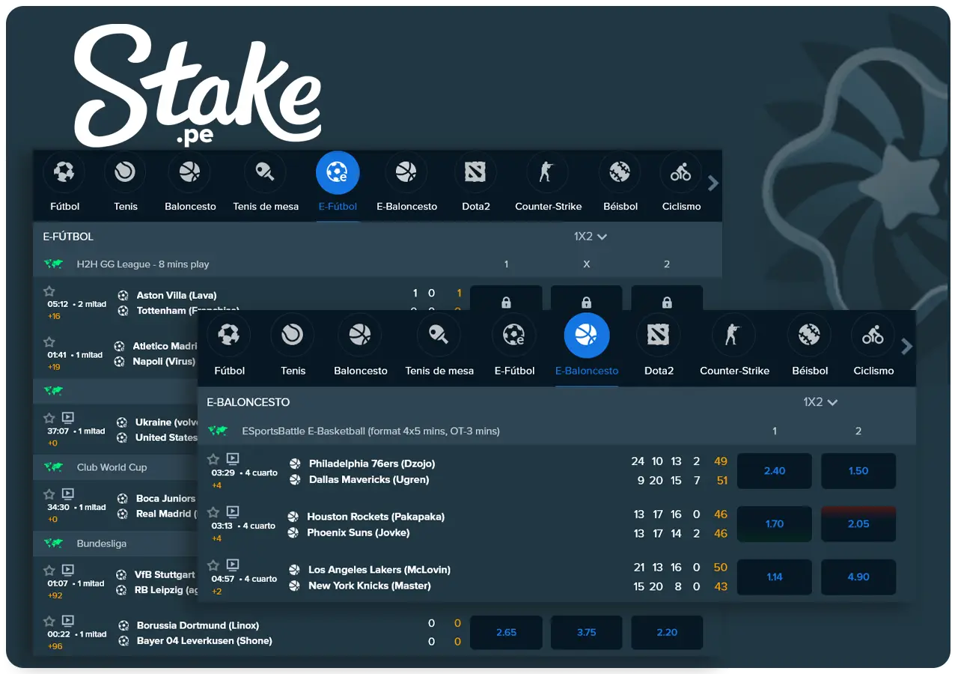
Task: Favorite the Borussia Dortmund (Linox) match
Action: 49,621
